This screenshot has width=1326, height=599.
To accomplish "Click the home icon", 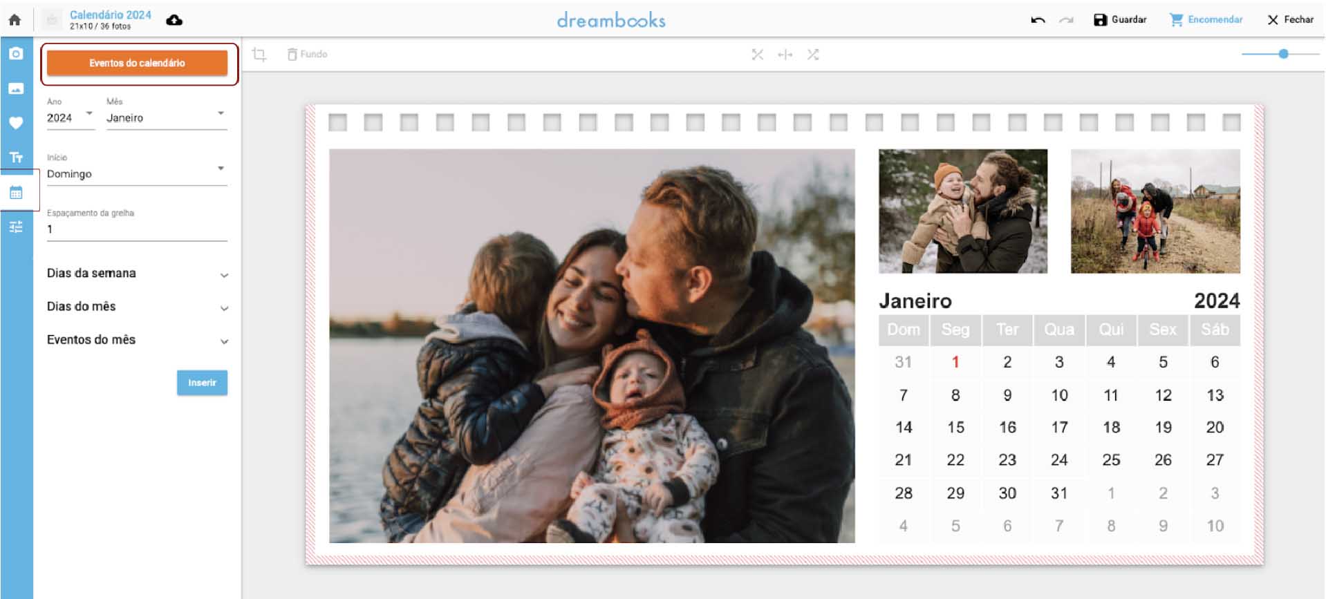I will click(x=15, y=20).
